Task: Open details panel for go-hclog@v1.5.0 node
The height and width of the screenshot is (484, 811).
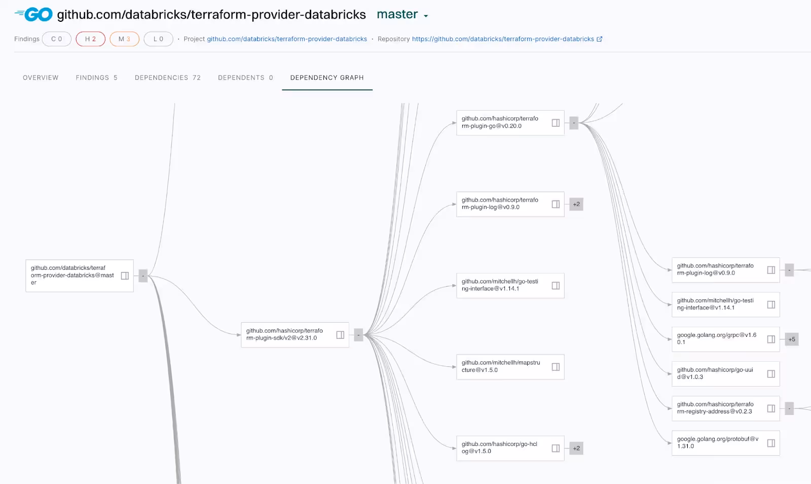Action: pos(556,448)
